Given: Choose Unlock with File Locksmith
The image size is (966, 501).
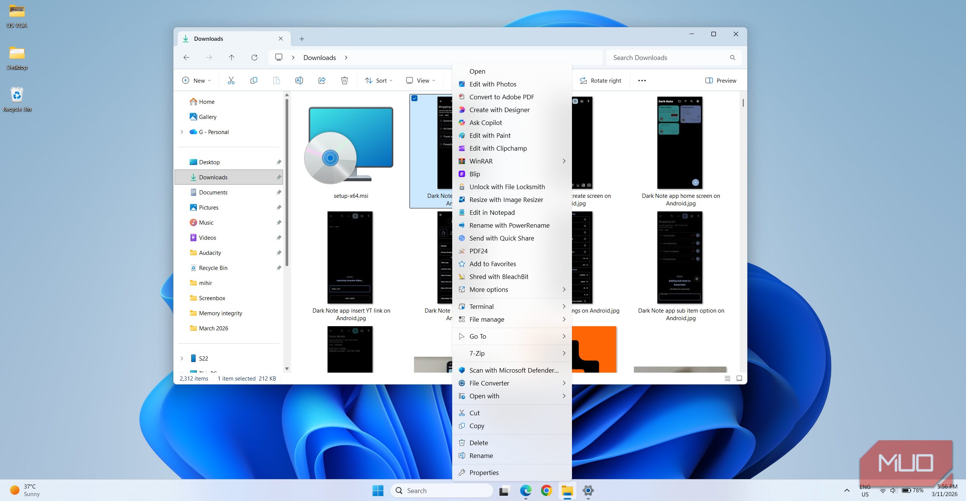Looking at the screenshot, I should 512,187.
